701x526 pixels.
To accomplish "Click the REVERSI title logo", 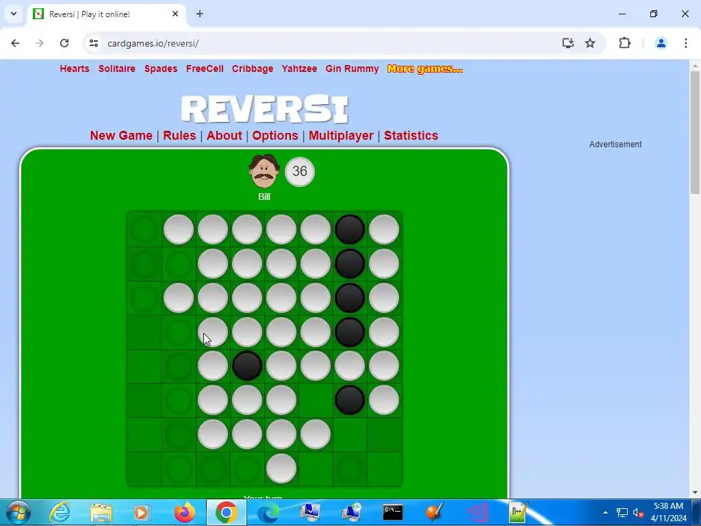I will 264,109.
